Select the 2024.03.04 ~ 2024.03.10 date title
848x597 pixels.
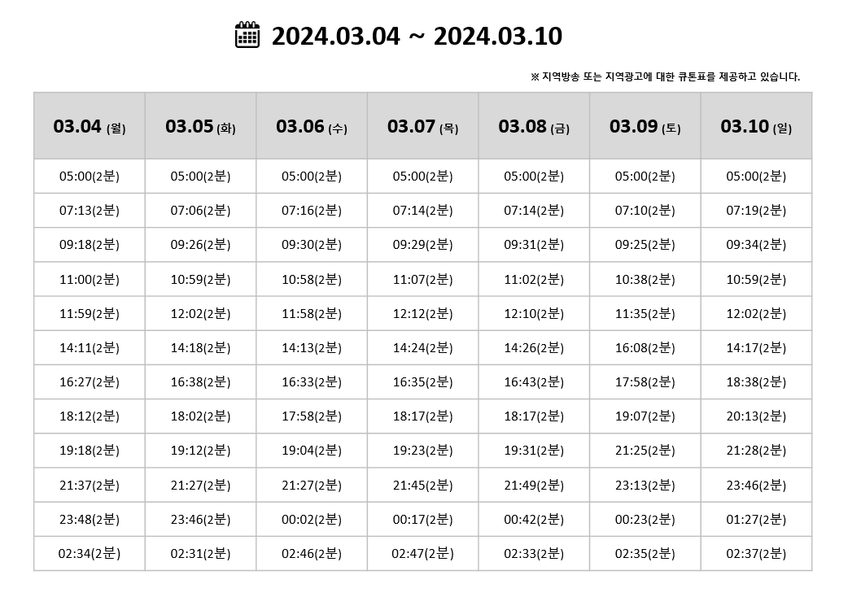[417, 37]
